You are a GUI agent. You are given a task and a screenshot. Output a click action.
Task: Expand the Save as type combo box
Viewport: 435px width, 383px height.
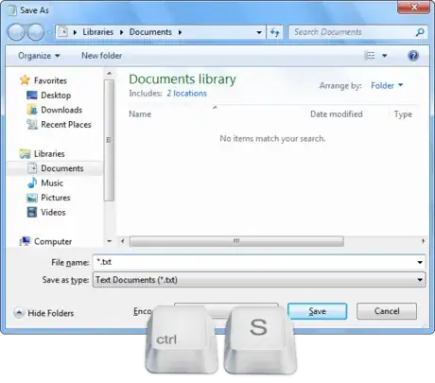pos(259,280)
